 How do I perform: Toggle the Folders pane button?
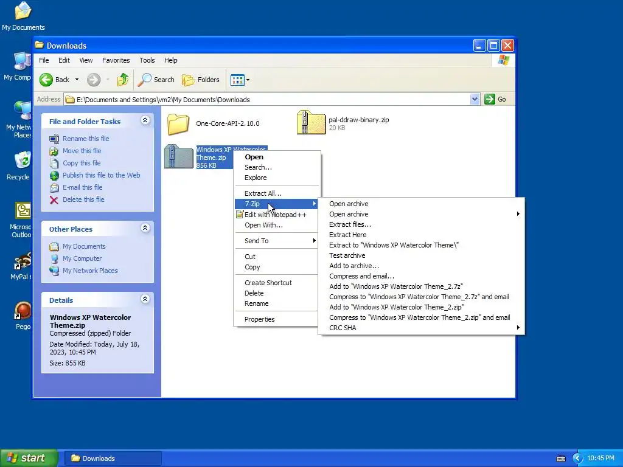(x=201, y=80)
